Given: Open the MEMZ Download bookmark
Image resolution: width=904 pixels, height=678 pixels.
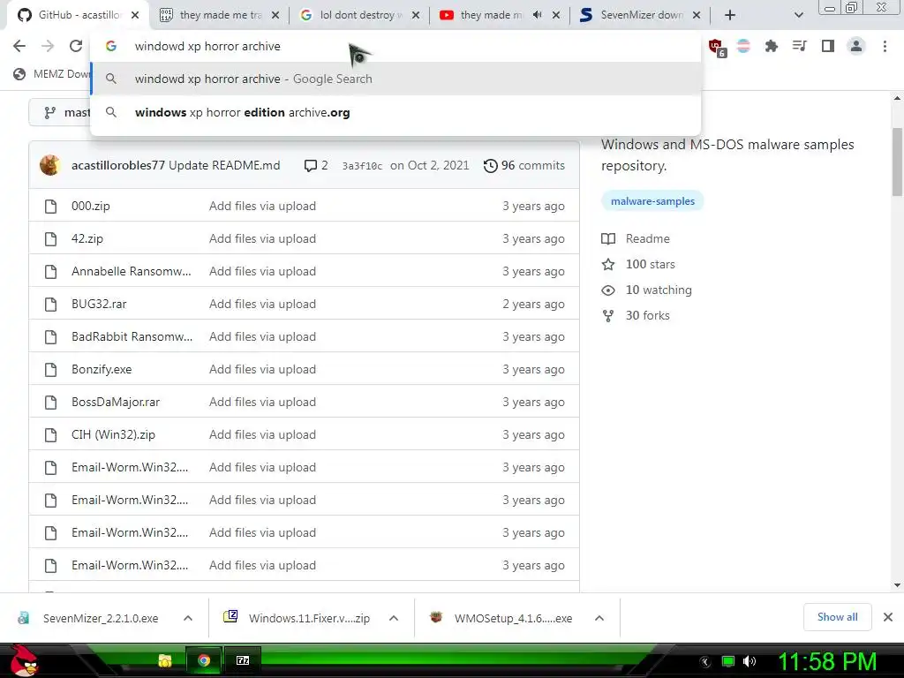Looking at the screenshot, I should click(52, 74).
